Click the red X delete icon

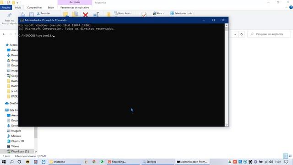86,15
